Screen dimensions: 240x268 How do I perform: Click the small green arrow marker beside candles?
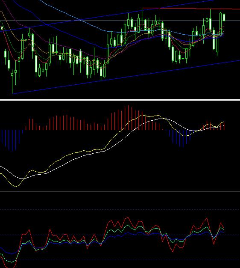click(x=183, y=59)
